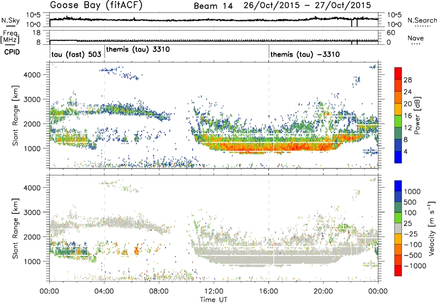This screenshot has width=437, height=303.
Task: Click the Velocity [m s⁻¹] color bar title
Action: tap(432, 228)
